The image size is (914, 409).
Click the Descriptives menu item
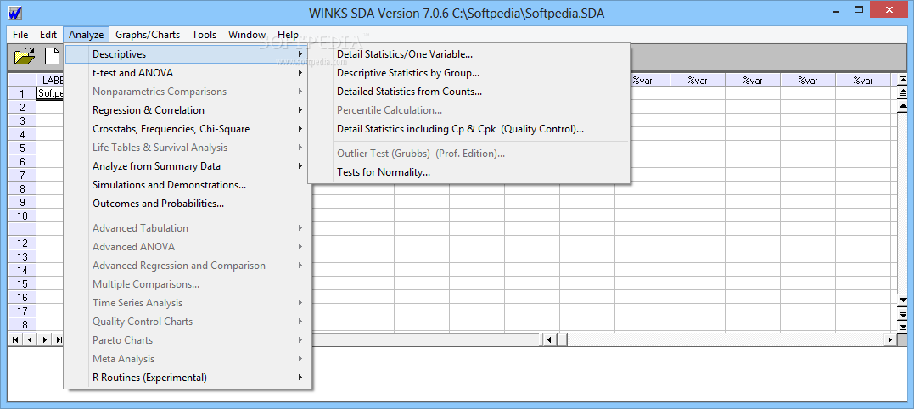(187, 54)
